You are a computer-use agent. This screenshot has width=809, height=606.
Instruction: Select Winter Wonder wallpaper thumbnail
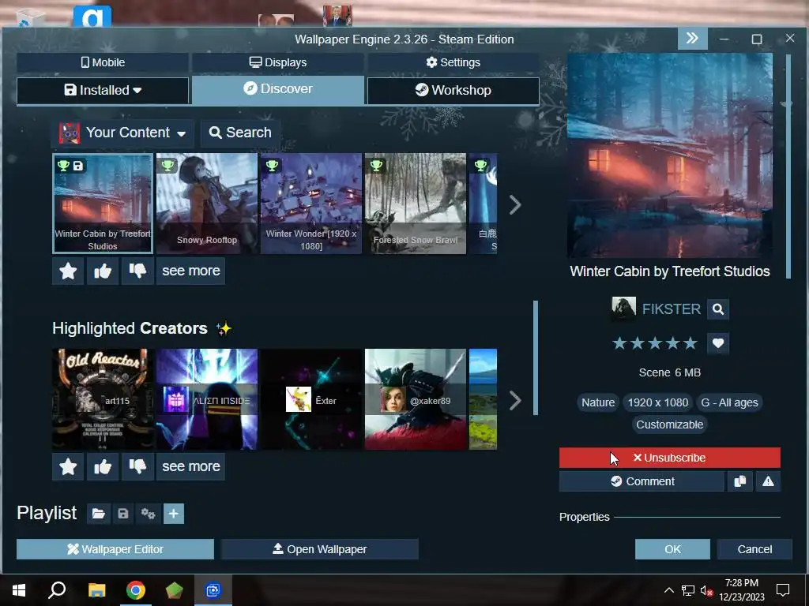[x=311, y=204]
